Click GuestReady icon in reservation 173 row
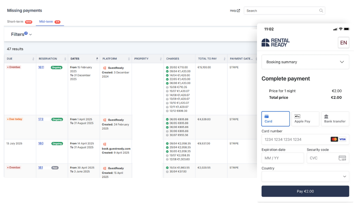Viewport: 362px width, 206px height. tap(105, 120)
